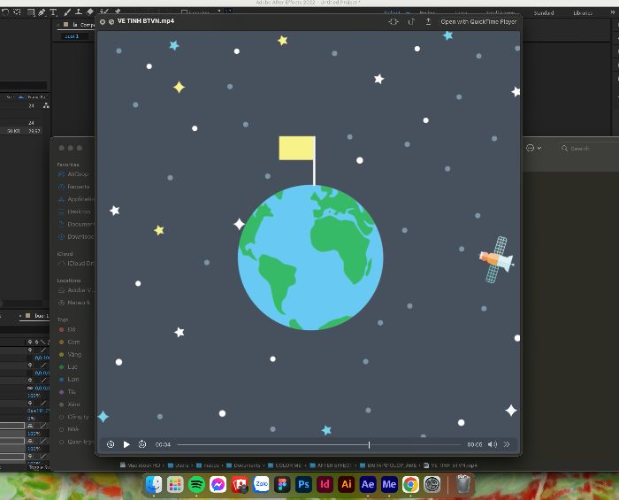Screen dimensions: 619x500
Task: Click the Finder window search field
Action: pyautogui.click(x=588, y=149)
